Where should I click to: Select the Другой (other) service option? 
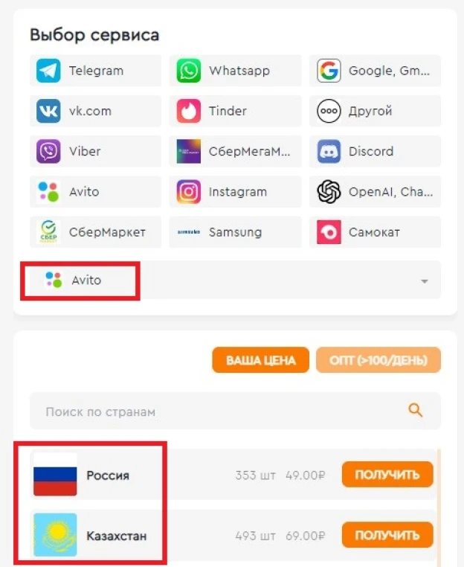pos(375,111)
